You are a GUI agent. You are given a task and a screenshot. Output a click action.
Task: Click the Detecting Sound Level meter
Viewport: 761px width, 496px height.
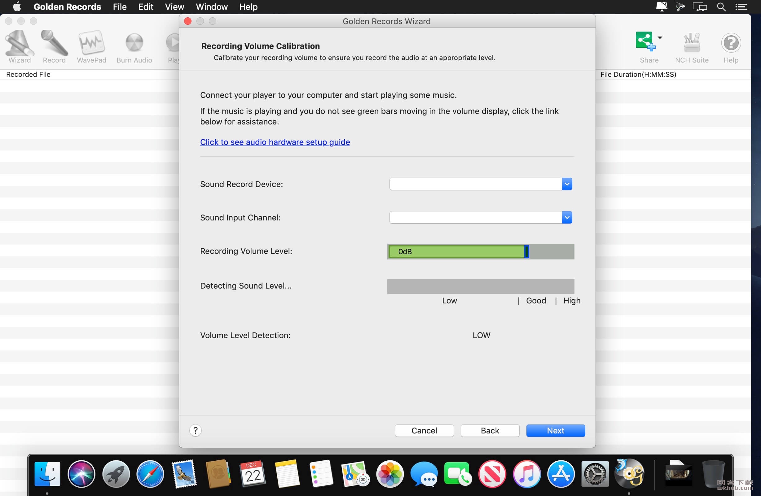pos(481,286)
